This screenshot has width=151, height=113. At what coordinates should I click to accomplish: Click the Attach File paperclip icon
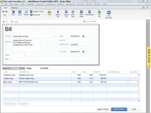[58, 12]
